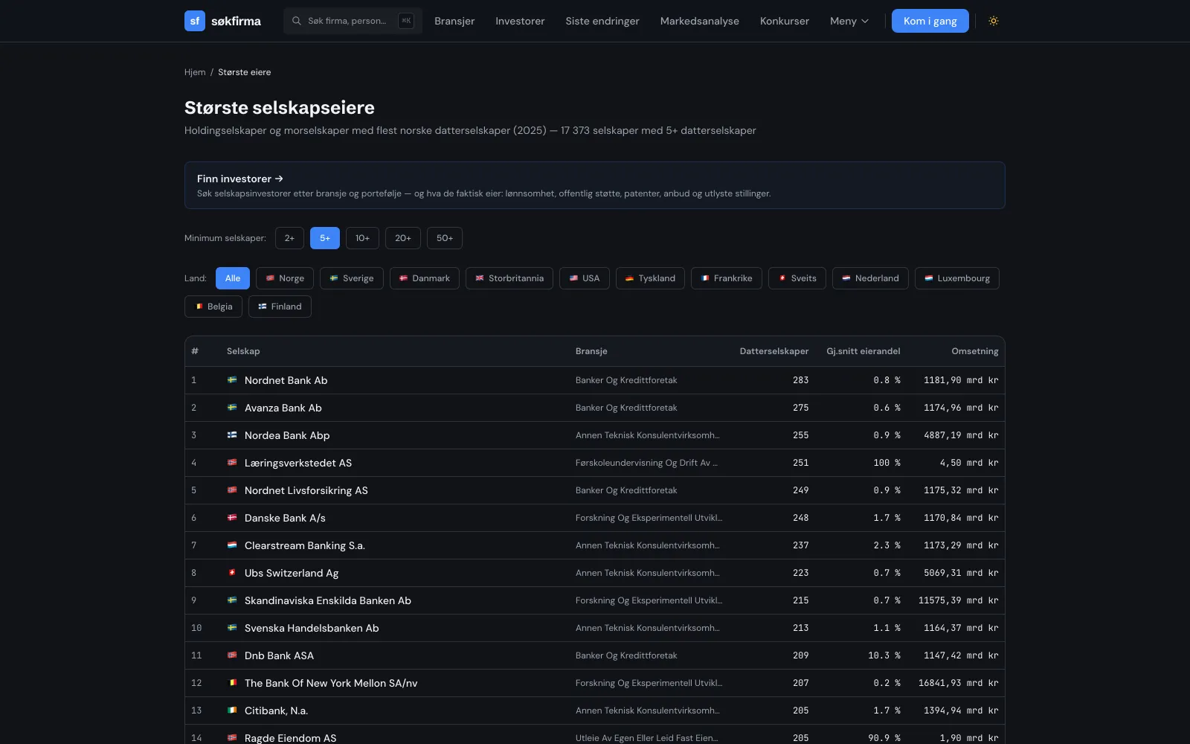Click 'Utleie Av Egen Eller Leid Fast Eien...' cell
Image resolution: width=1190 pixels, height=744 pixels.
click(x=646, y=738)
